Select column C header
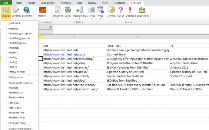 coord(138,37)
